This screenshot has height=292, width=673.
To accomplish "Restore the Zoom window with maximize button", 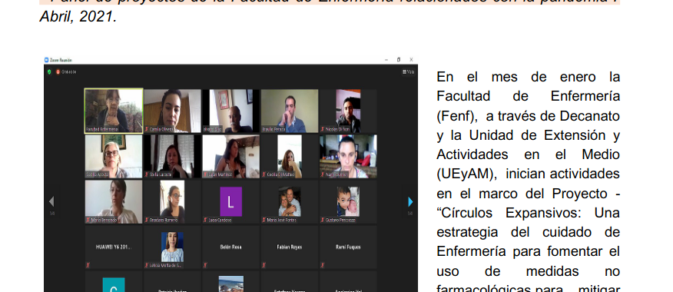I will (398, 60).
